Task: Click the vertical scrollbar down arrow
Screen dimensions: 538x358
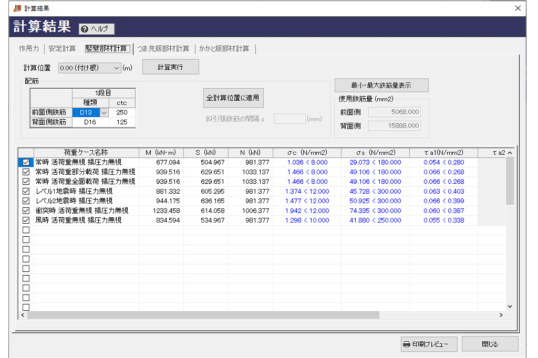Action: 510,307
